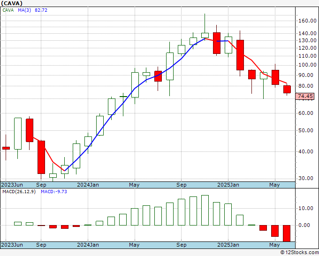Click the last red candlestick beside the 74.45 tag
The image size is (319, 256).
tap(287, 90)
